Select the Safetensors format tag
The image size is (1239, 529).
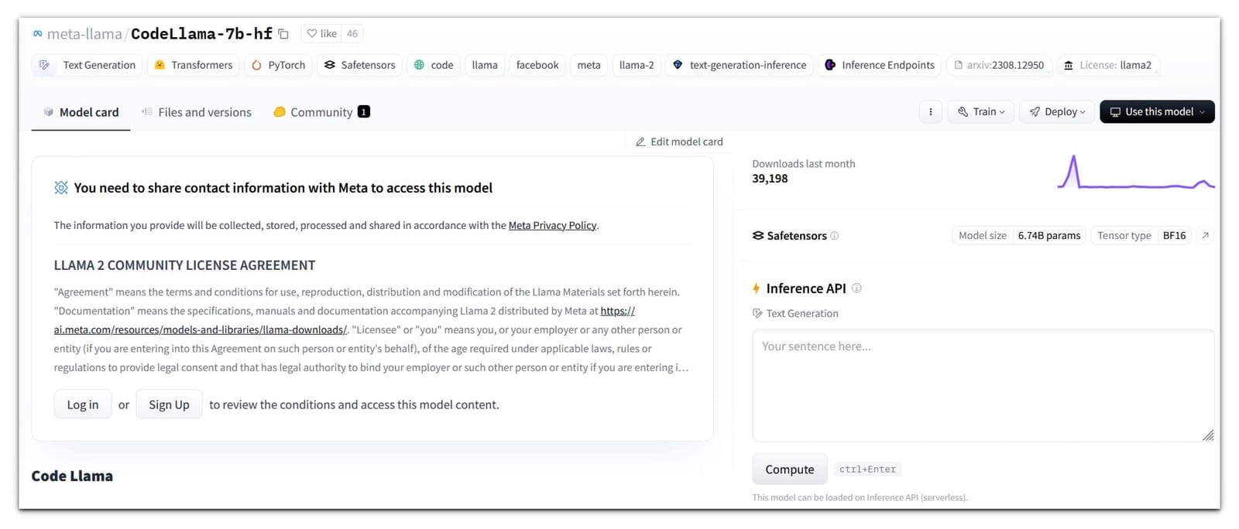[x=359, y=65]
